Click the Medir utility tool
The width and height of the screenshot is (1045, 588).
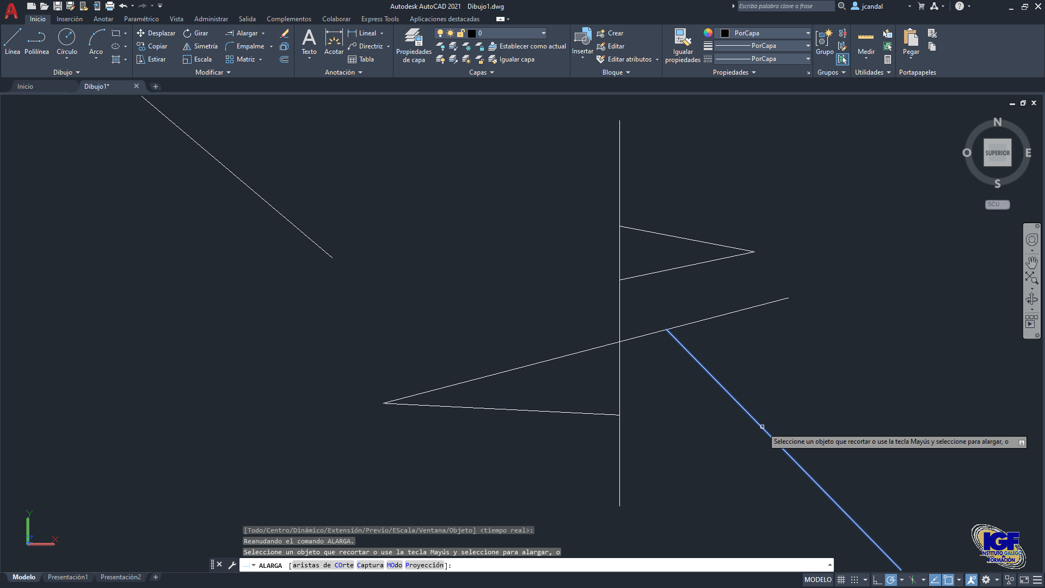866,42
